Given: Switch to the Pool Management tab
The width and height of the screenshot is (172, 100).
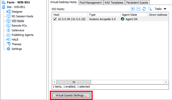Looking at the screenshot, I should [91, 3].
